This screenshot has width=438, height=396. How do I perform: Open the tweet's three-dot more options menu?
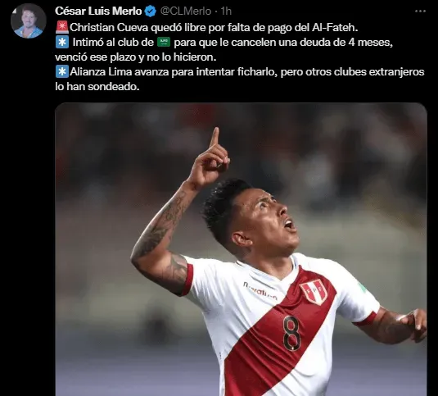tap(420, 11)
